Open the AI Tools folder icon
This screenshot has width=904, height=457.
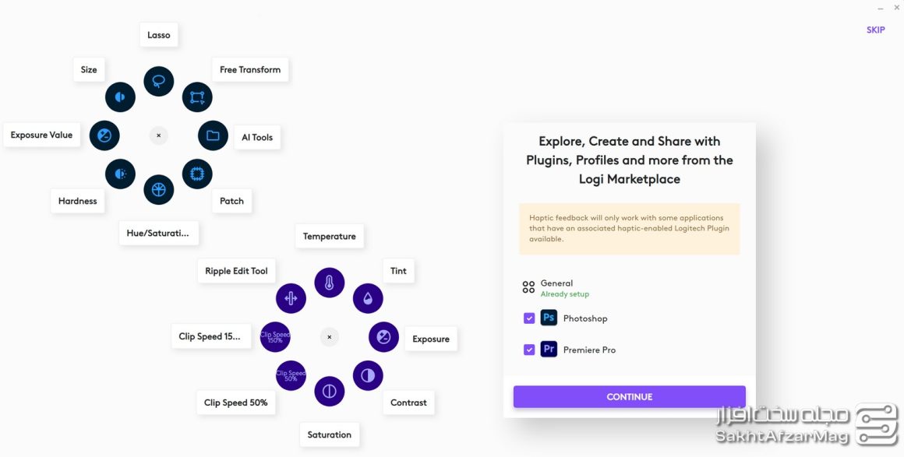click(213, 135)
